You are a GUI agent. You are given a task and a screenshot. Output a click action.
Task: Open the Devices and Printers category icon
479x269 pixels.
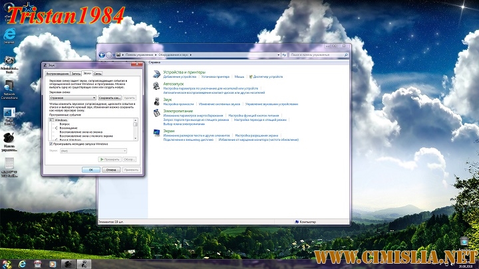click(157, 74)
